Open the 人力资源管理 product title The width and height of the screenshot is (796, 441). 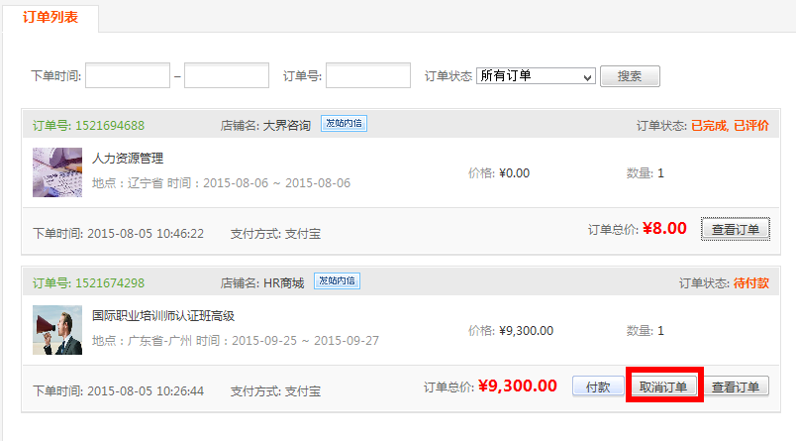pyautogui.click(x=128, y=159)
